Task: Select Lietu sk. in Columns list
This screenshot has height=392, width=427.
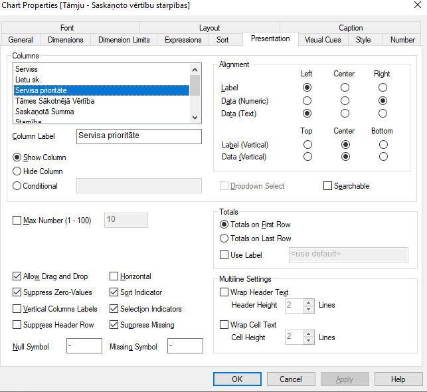Action: click(x=29, y=80)
